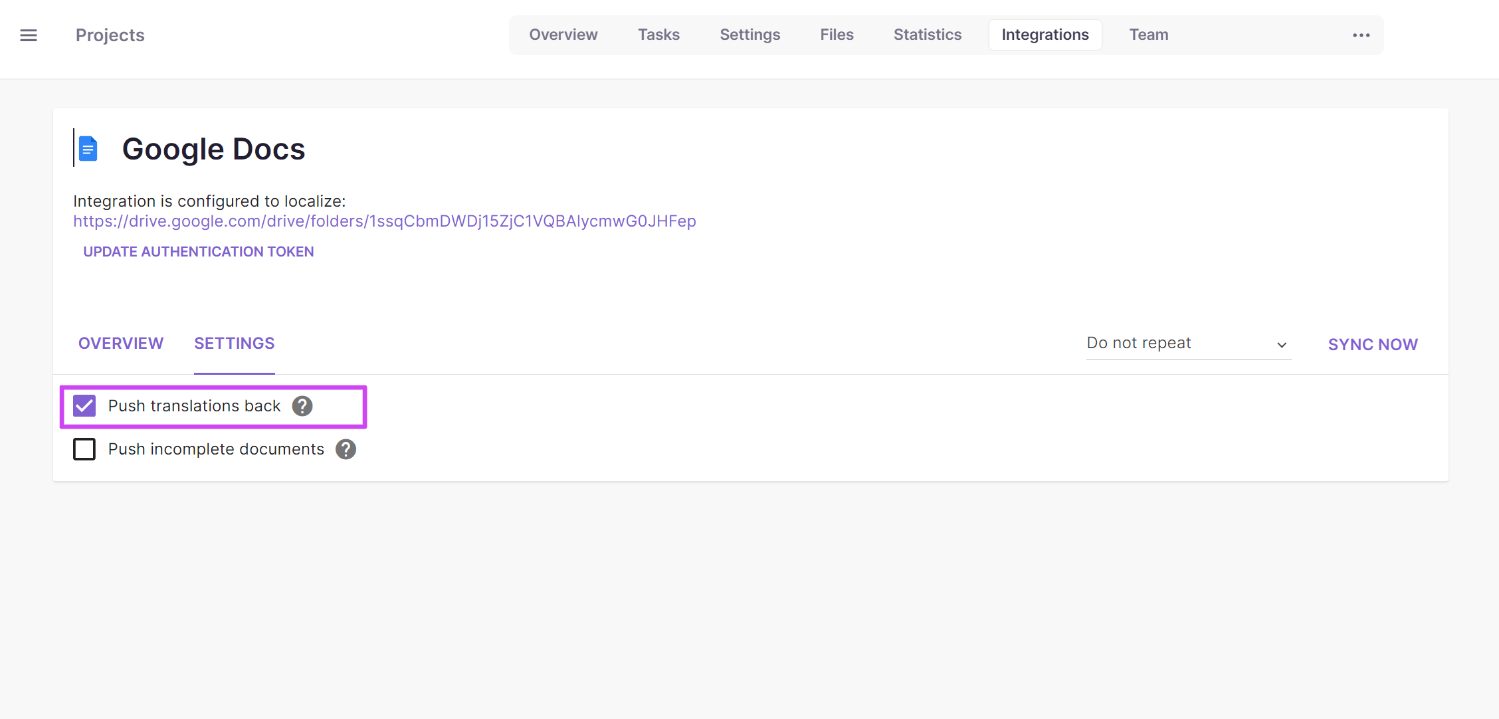The width and height of the screenshot is (1499, 719).
Task: Click the Google Docs heading
Action: tap(214, 149)
